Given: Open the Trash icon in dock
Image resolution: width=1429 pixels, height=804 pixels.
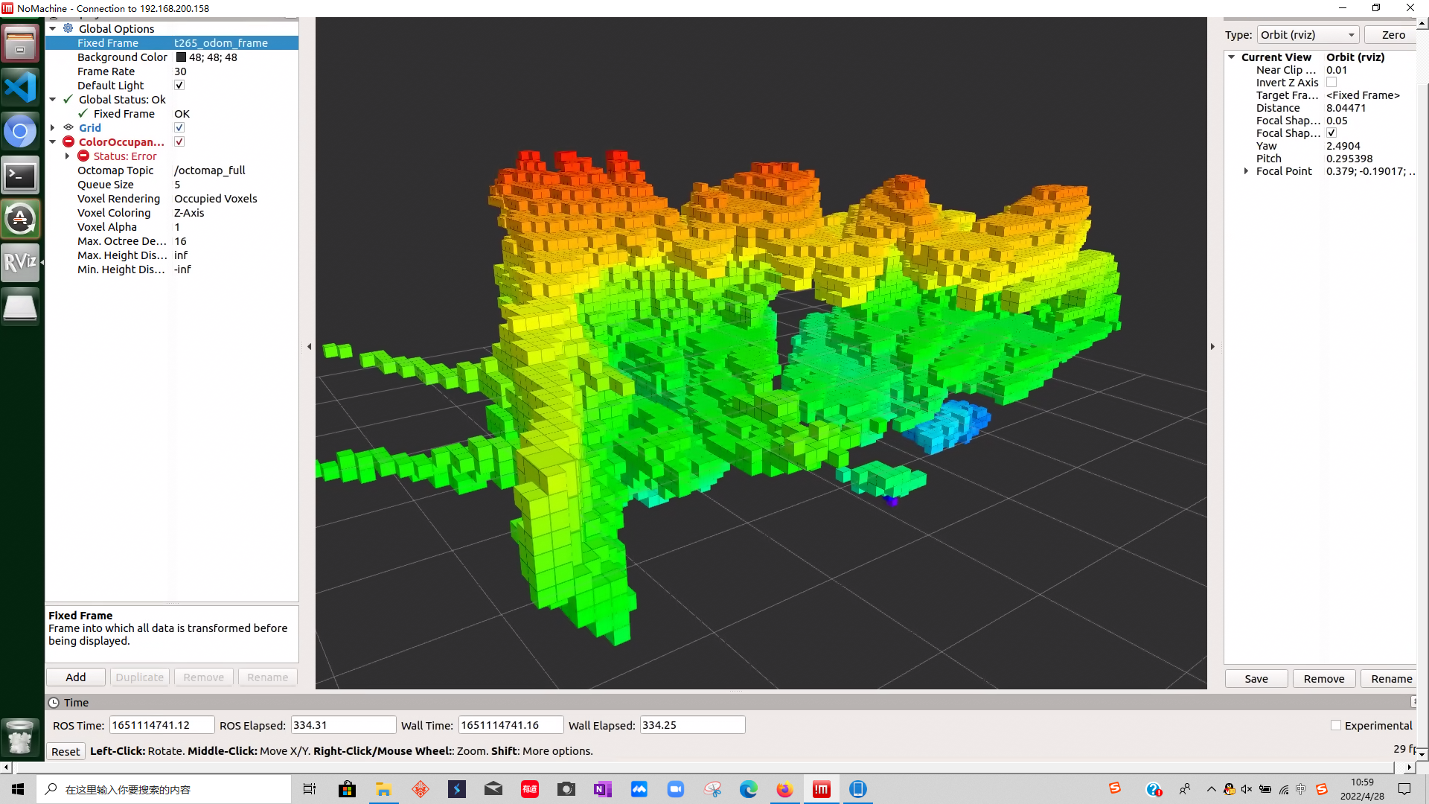Looking at the screenshot, I should pos(20,737).
